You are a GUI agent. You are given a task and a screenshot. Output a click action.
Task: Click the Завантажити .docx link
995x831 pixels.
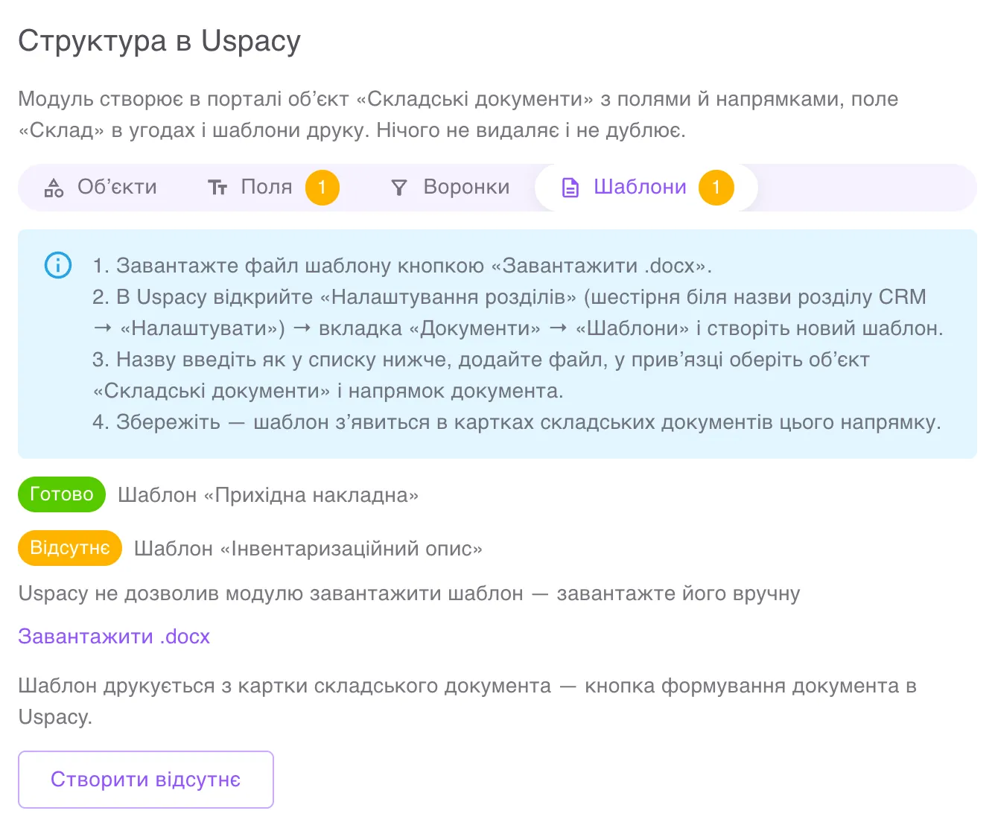[114, 637]
